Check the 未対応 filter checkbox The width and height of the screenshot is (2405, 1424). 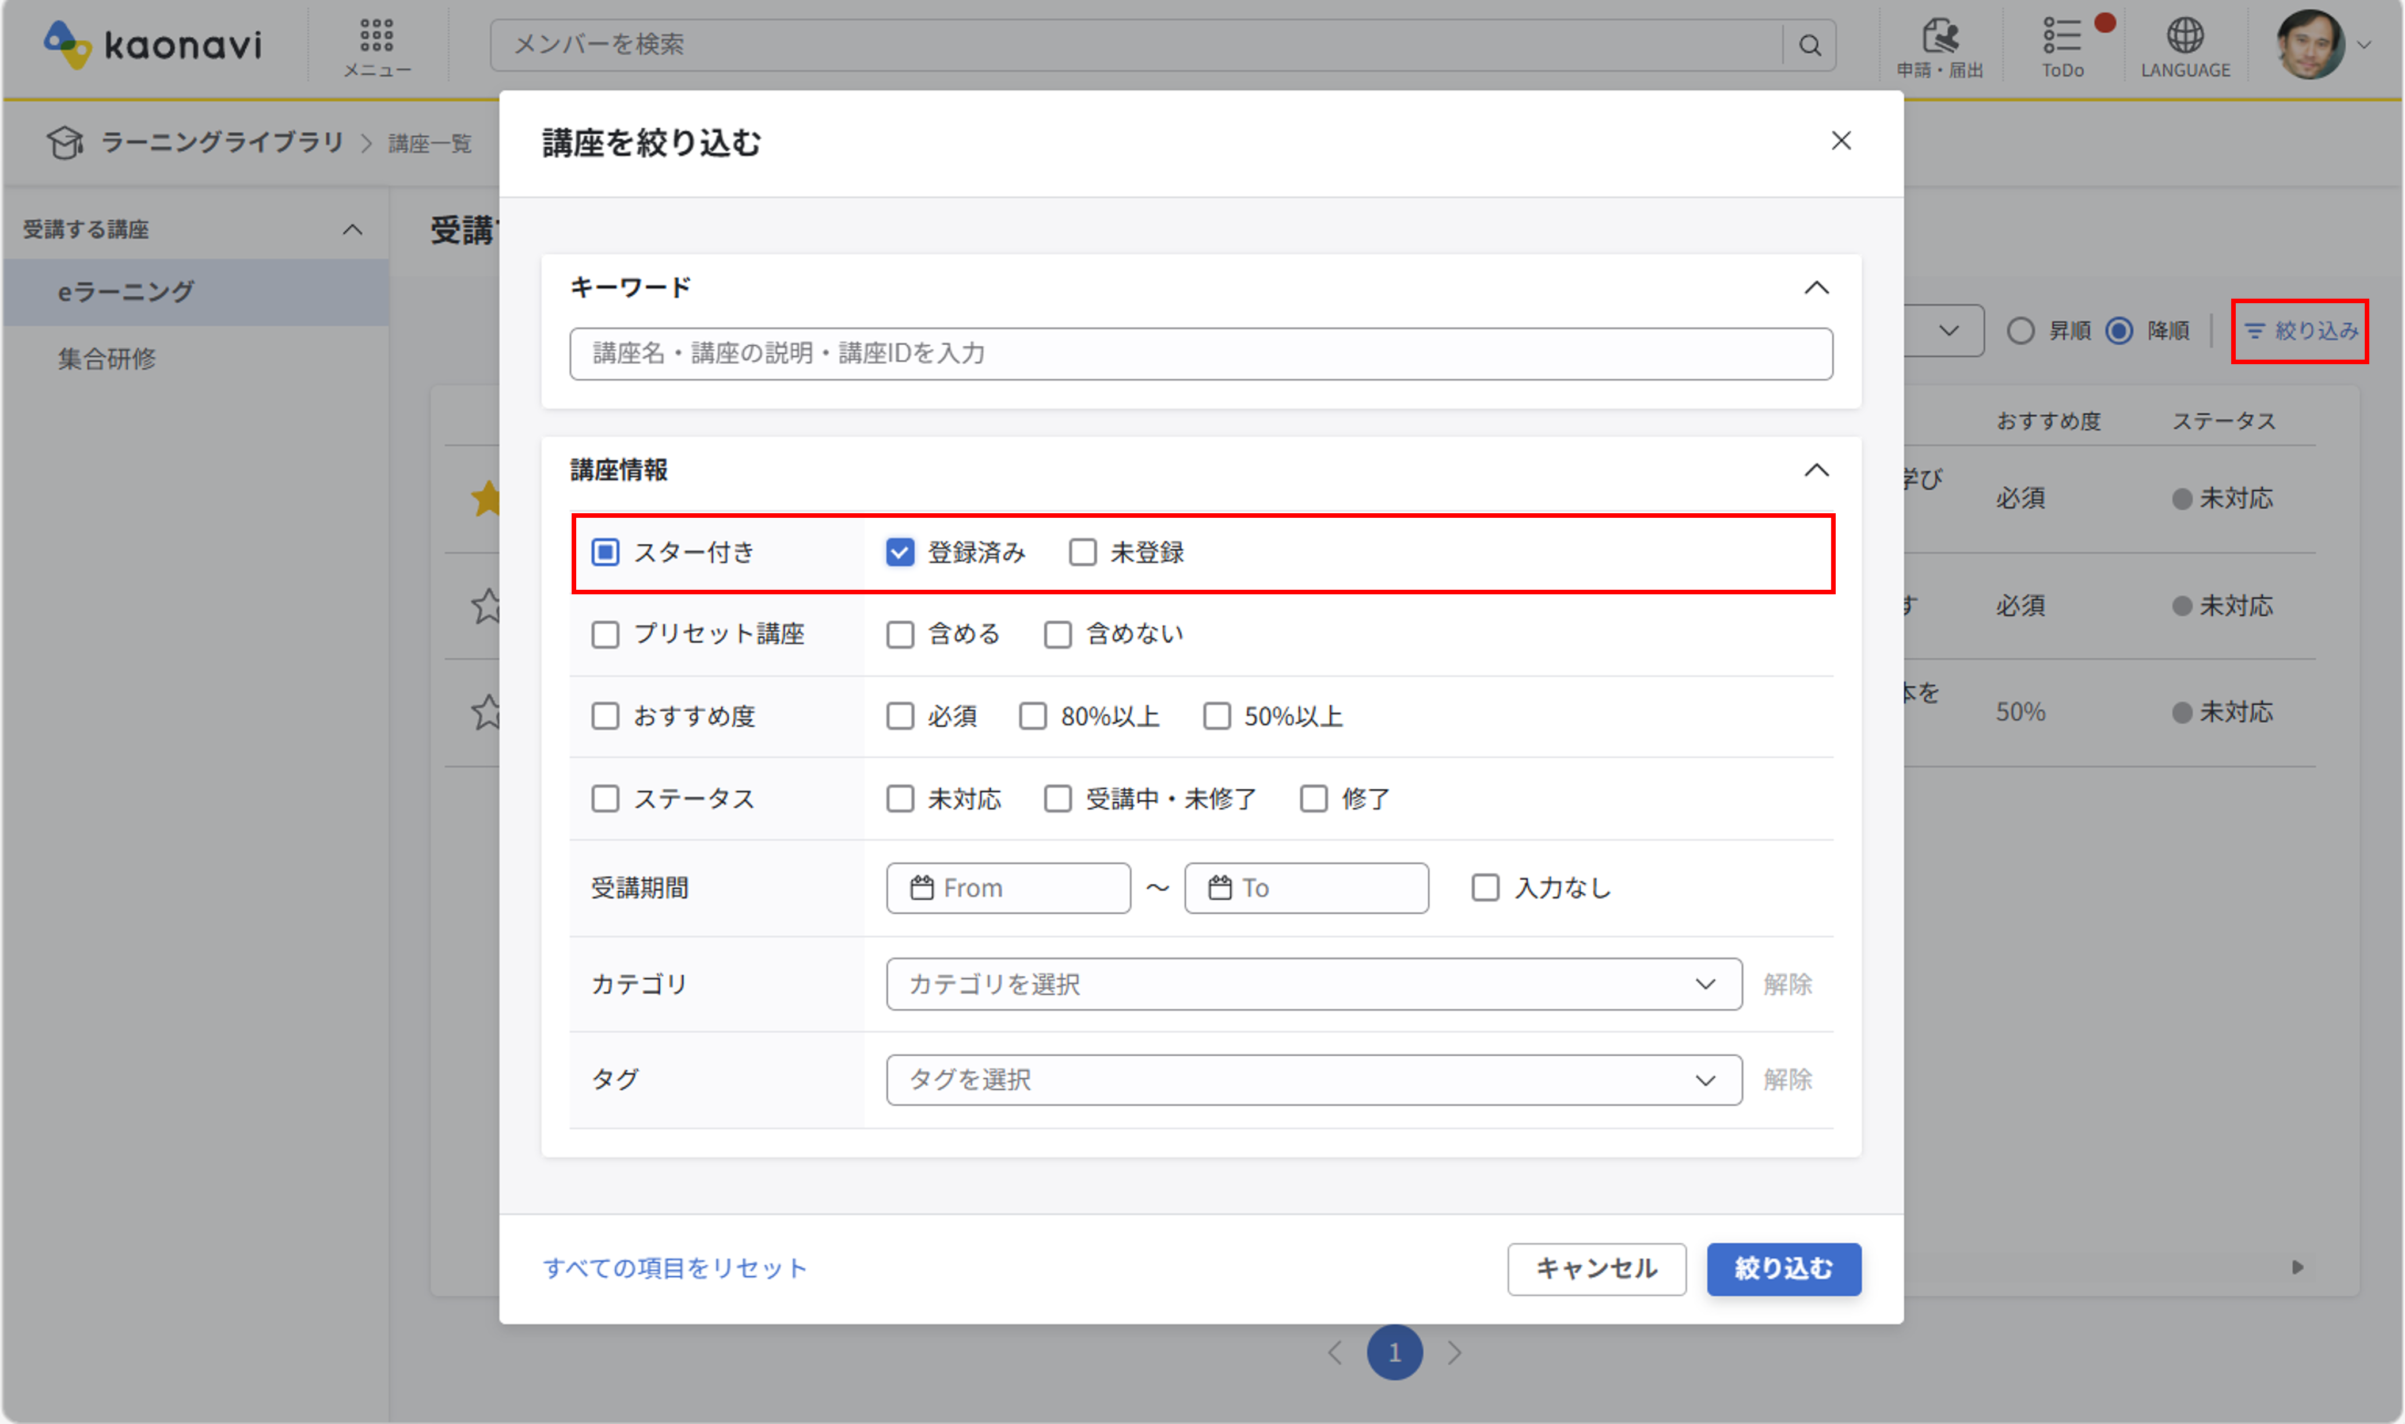pos(900,799)
